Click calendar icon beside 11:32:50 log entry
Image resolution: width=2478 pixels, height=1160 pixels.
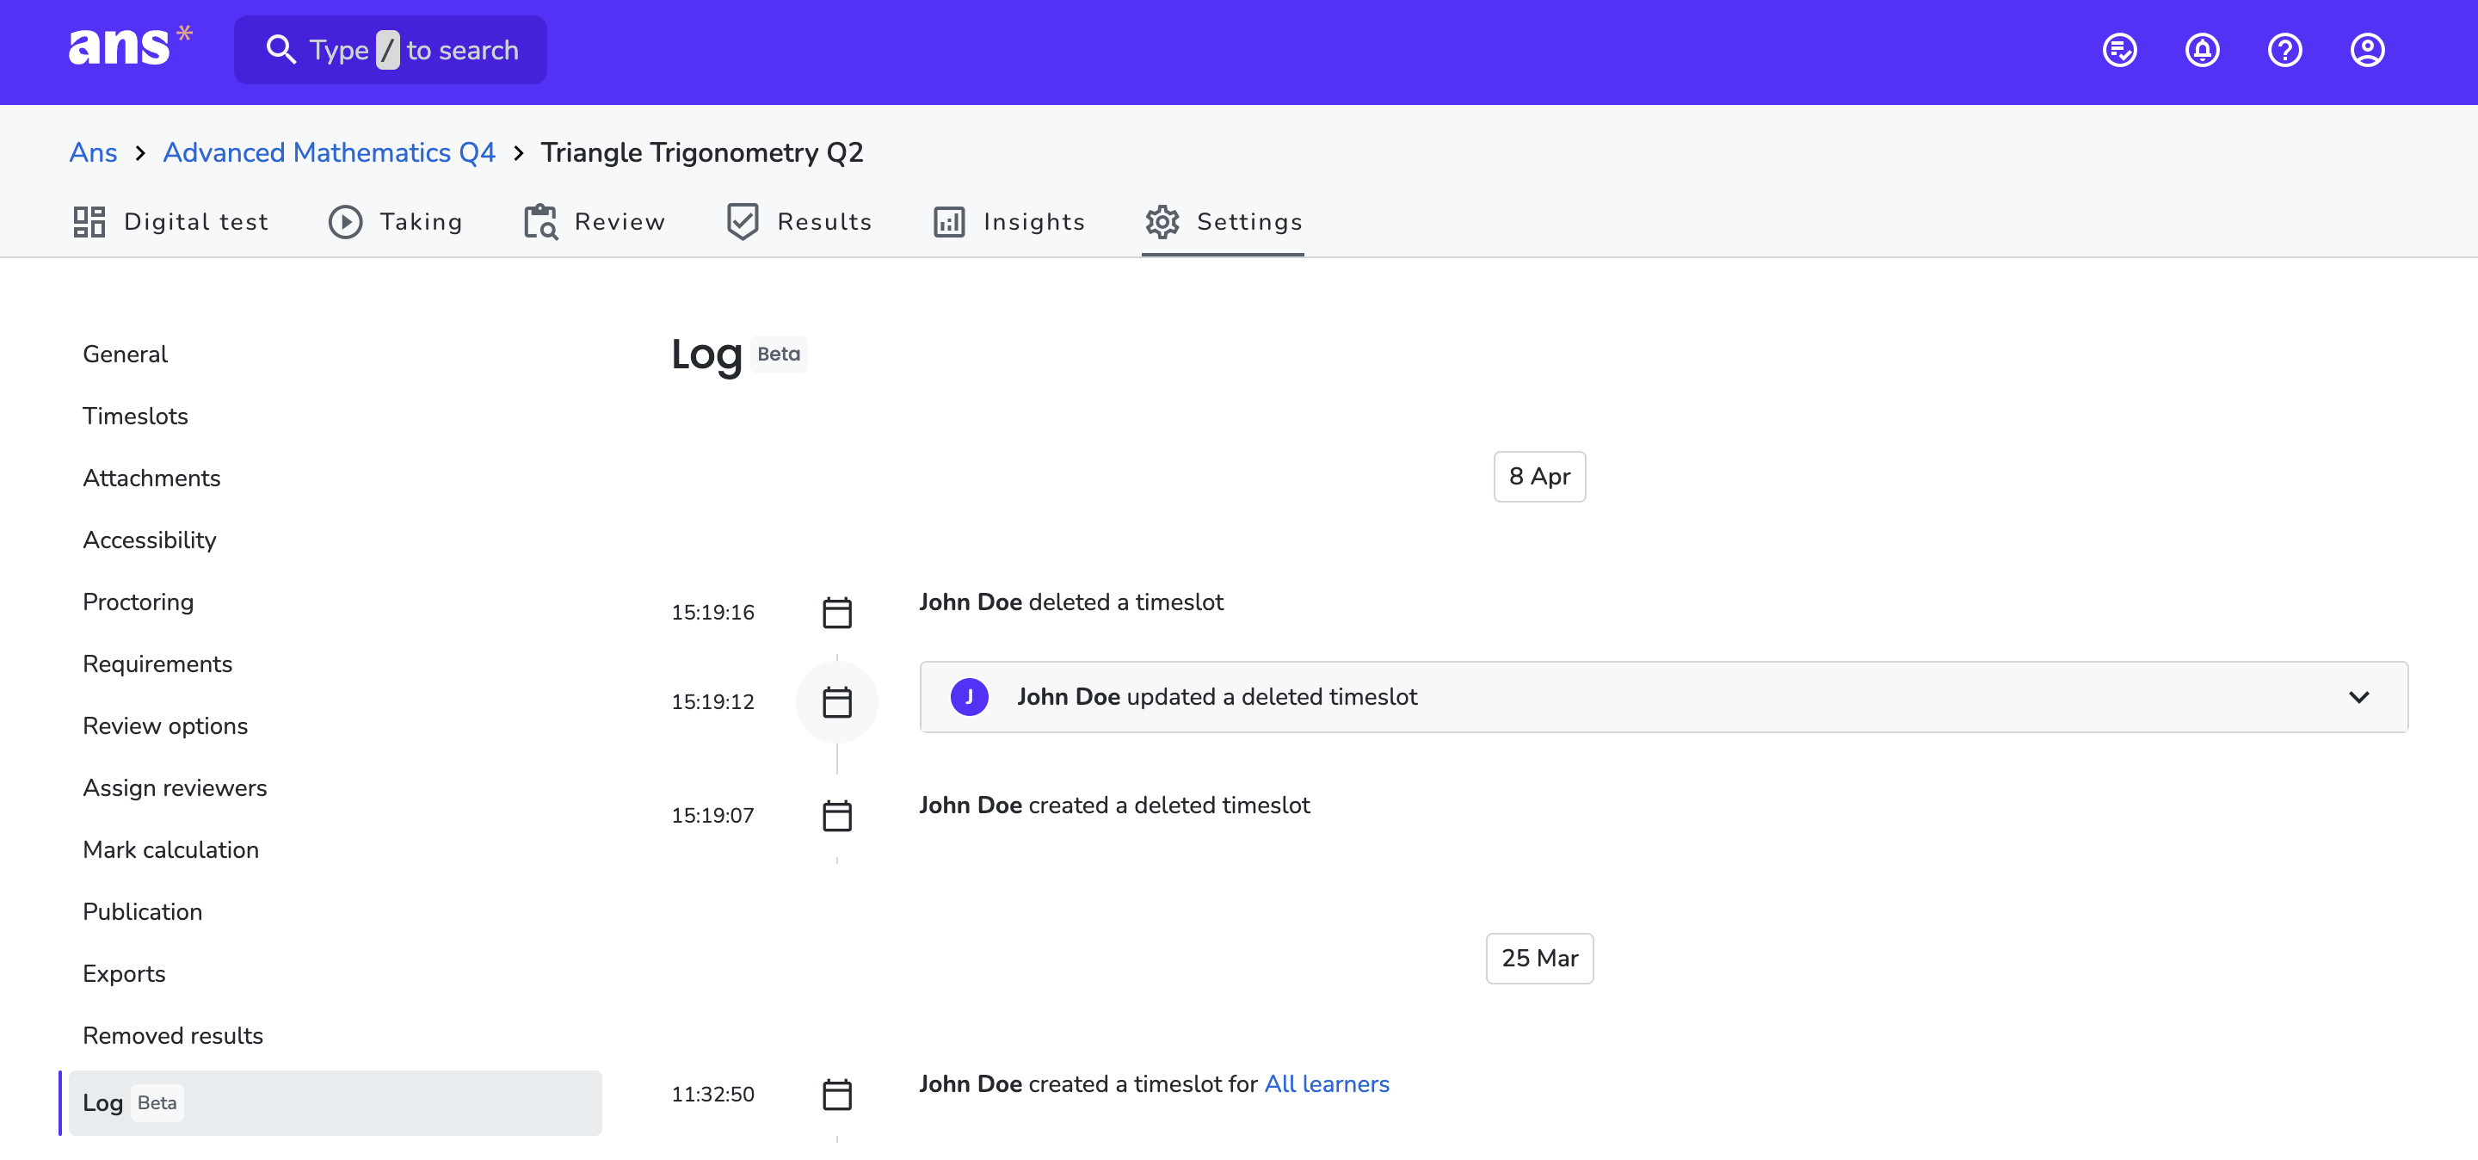coord(837,1095)
